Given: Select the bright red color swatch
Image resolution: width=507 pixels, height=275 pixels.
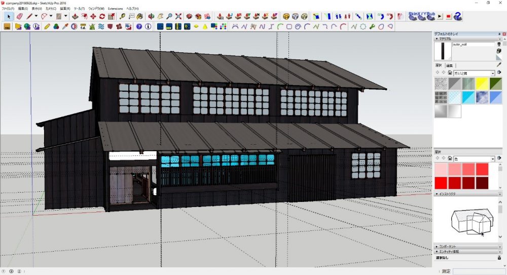Looking at the screenshot, I should click(441, 183).
